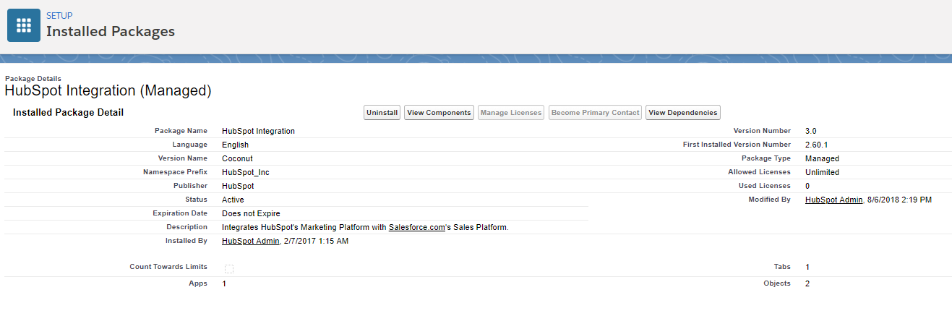Click the Expiration Date field label
Screen dimensions: 952x316
coord(180,213)
